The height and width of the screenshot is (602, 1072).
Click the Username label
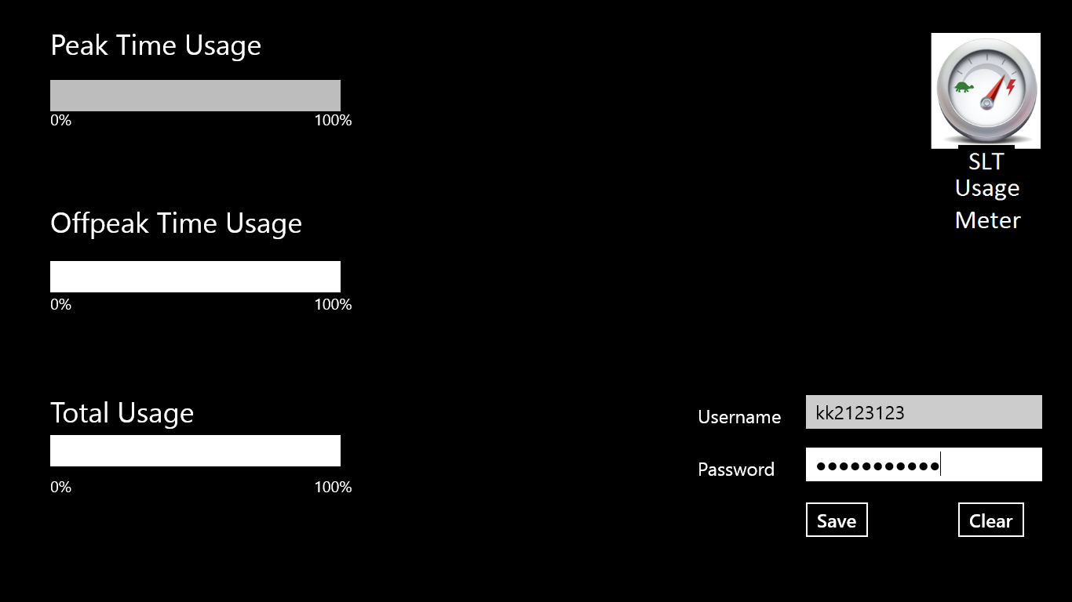pyautogui.click(x=739, y=417)
